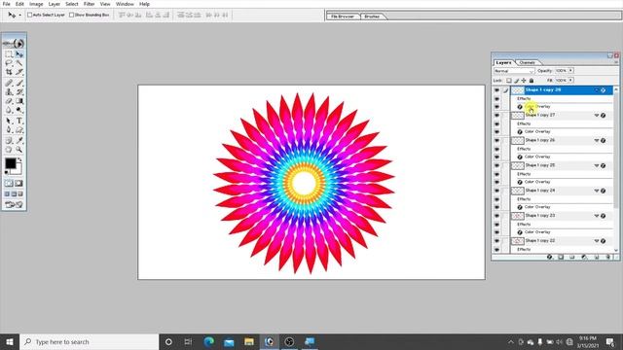Image resolution: width=623 pixels, height=350 pixels.
Task: Open the blend mode Normal dropdown
Action: click(514, 71)
